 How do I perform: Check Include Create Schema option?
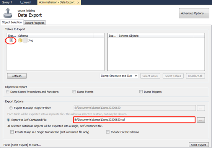108,132
